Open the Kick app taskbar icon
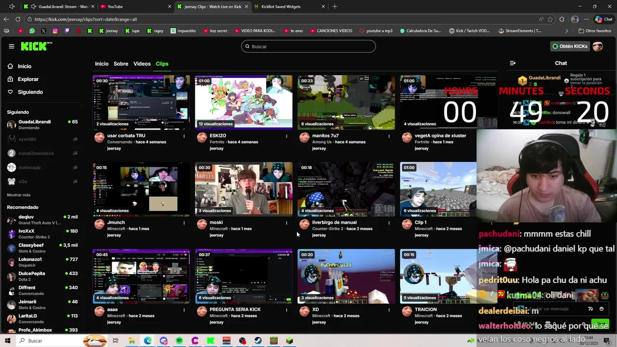 point(211,341)
